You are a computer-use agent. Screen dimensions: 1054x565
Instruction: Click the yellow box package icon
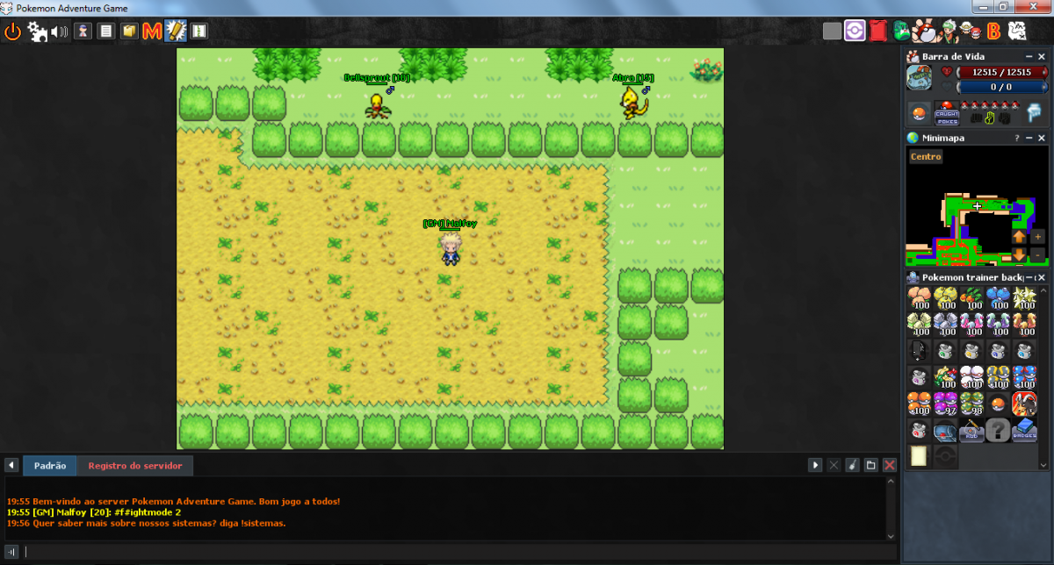coord(129,32)
